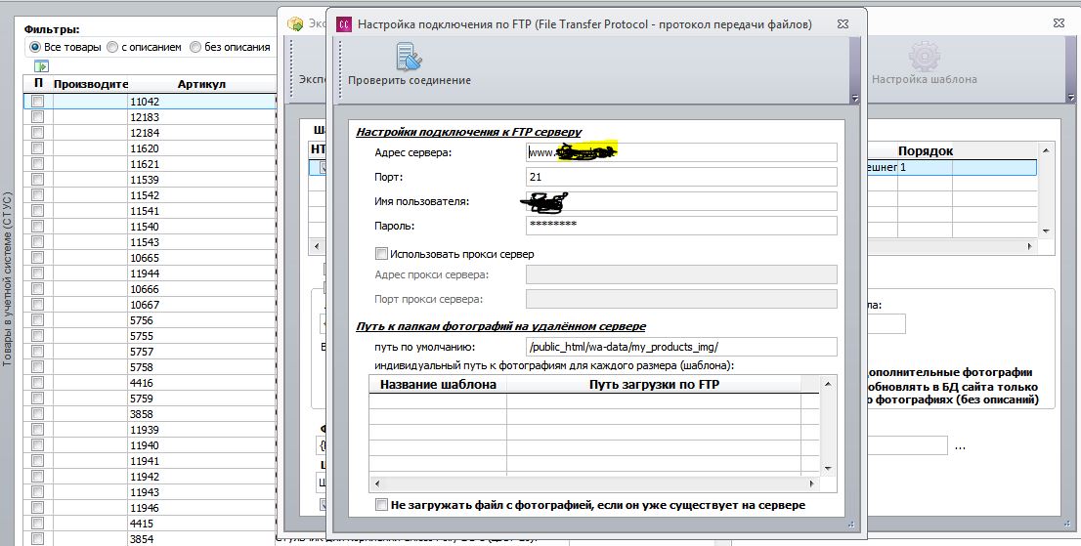The width and height of the screenshot is (1081, 546).
Task: Select article row 11542
Action: point(150,194)
